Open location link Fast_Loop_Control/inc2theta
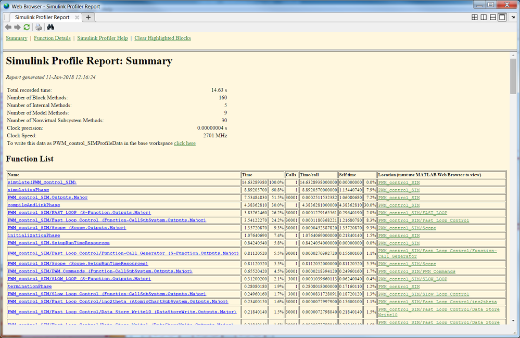 437,302
